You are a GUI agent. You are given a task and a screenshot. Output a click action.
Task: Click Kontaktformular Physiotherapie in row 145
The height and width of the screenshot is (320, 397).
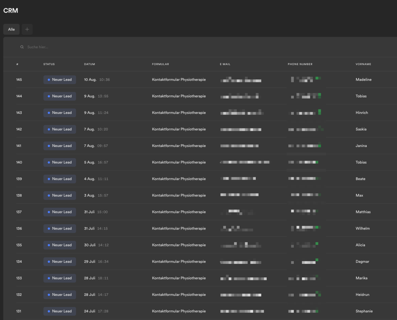point(179,80)
